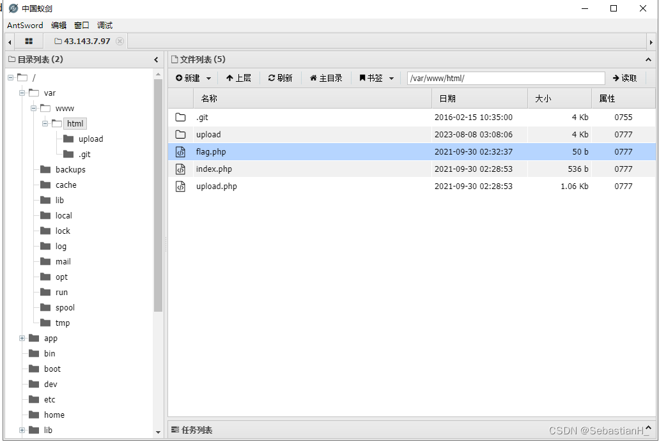The width and height of the screenshot is (659, 442).
Task: Collapse the 目录列表 panel with left arrow
Action: tap(157, 59)
